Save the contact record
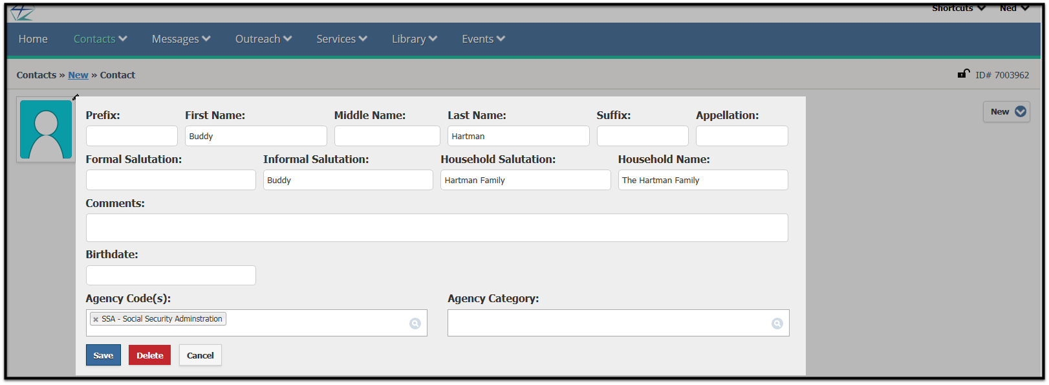The width and height of the screenshot is (1049, 385). pyautogui.click(x=103, y=355)
